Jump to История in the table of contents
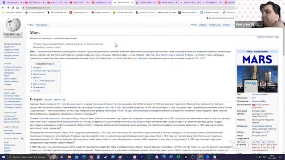This screenshot has height=160, width=285. click(x=37, y=68)
